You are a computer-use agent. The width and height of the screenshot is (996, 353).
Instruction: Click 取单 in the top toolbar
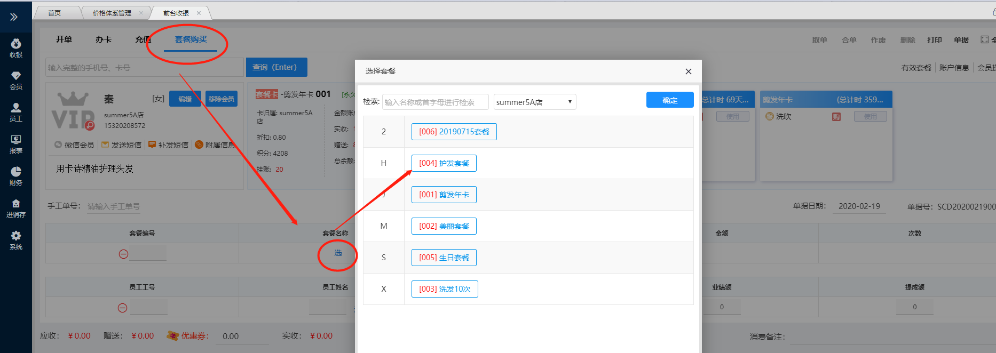pyautogui.click(x=820, y=40)
